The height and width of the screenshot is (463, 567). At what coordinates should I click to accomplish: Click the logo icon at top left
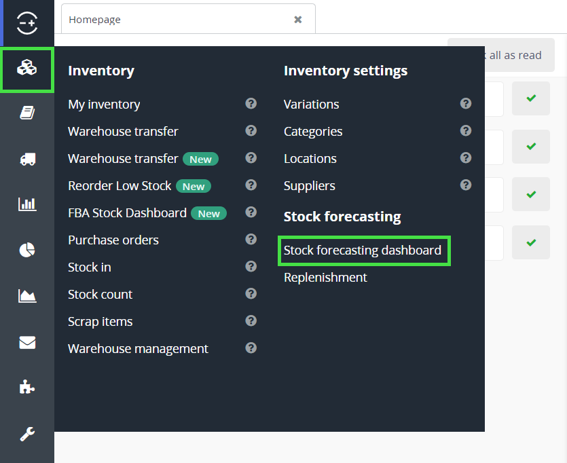[x=27, y=22]
